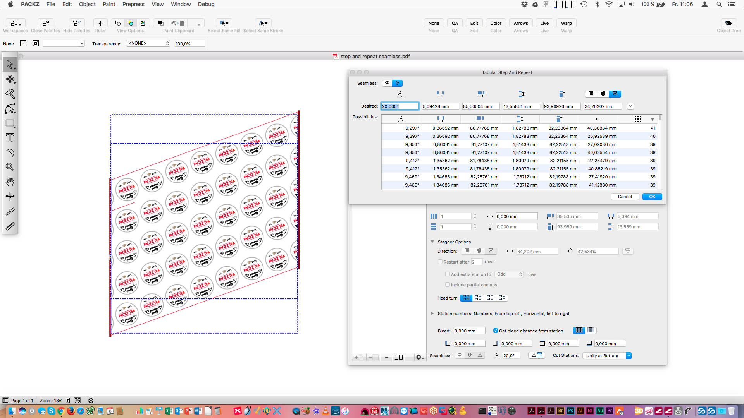
Task: Select second seamless mode in dialog
Action: [398, 83]
